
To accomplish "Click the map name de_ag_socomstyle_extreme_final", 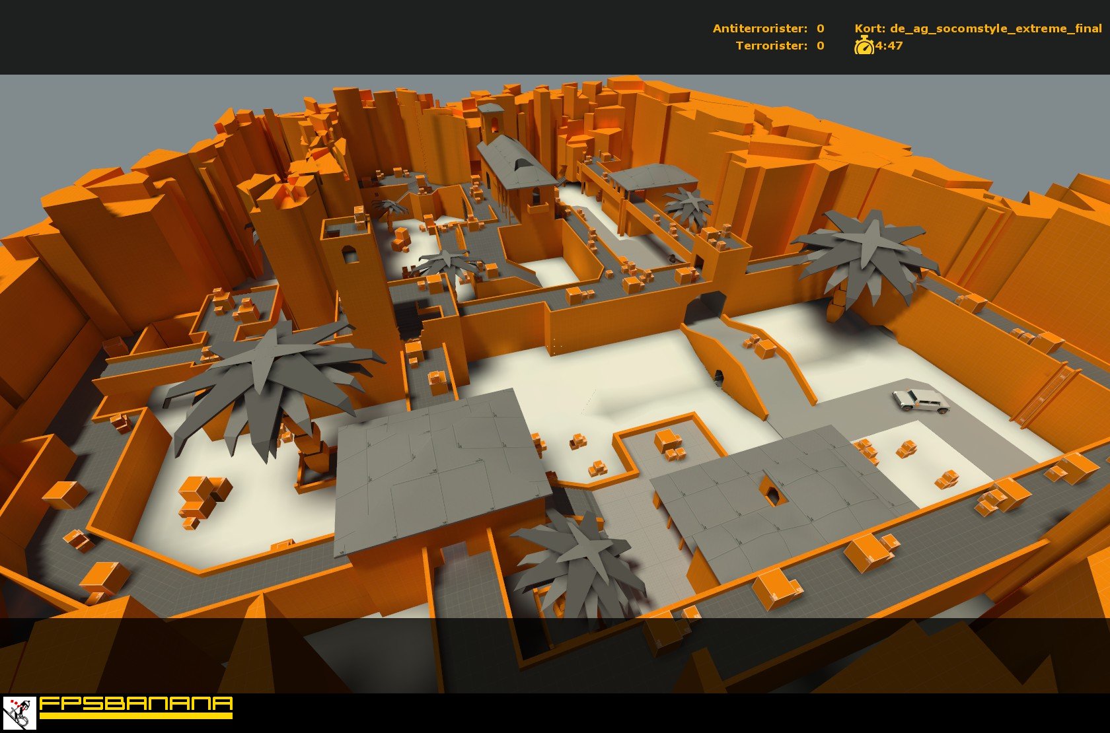I will (978, 28).
